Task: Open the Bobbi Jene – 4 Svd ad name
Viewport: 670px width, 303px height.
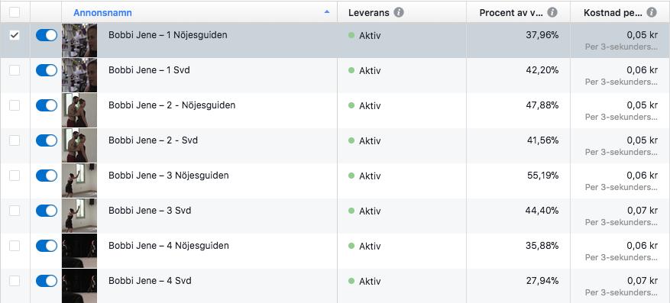Action: (x=150, y=281)
